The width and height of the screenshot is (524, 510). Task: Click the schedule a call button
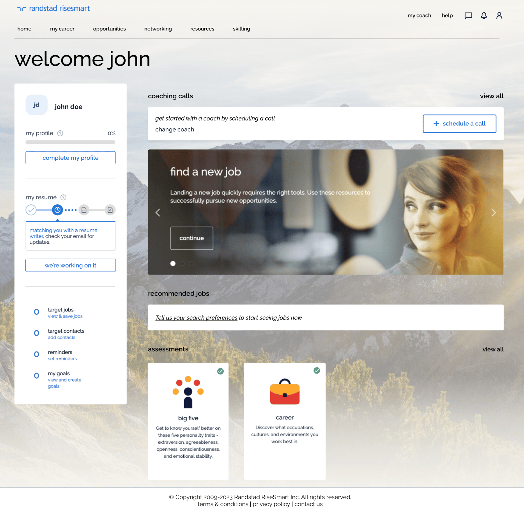(x=459, y=124)
